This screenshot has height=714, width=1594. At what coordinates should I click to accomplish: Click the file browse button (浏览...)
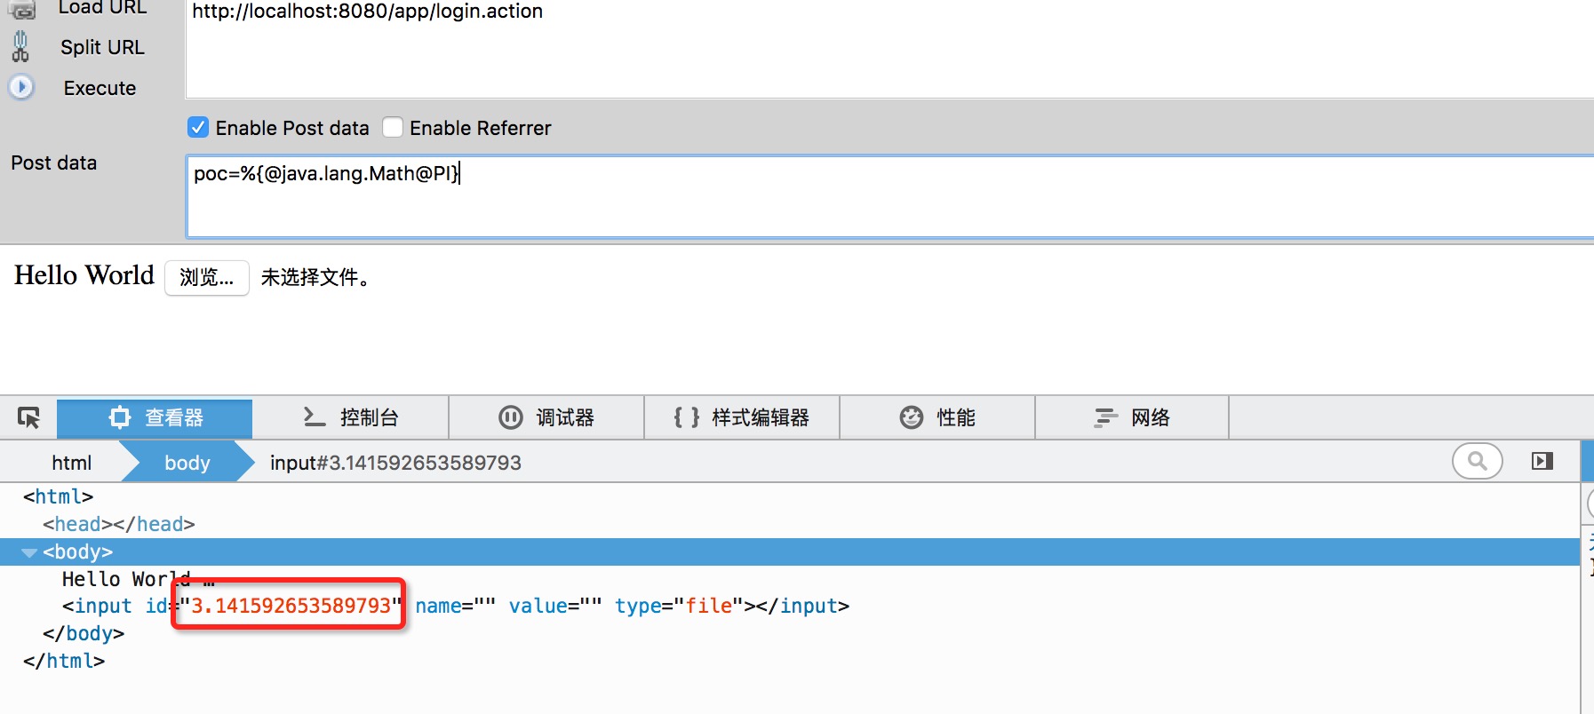[206, 278]
